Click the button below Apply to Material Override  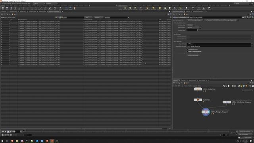pos(193,56)
